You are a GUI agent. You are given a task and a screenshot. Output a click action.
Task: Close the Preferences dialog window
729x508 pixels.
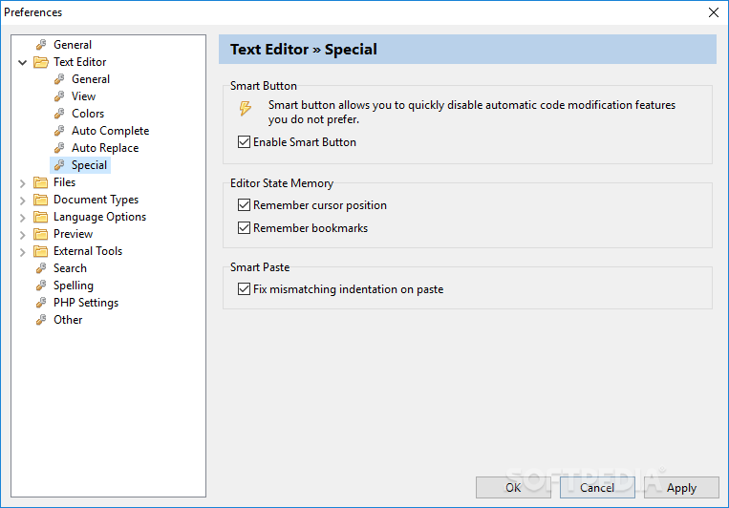click(x=713, y=12)
